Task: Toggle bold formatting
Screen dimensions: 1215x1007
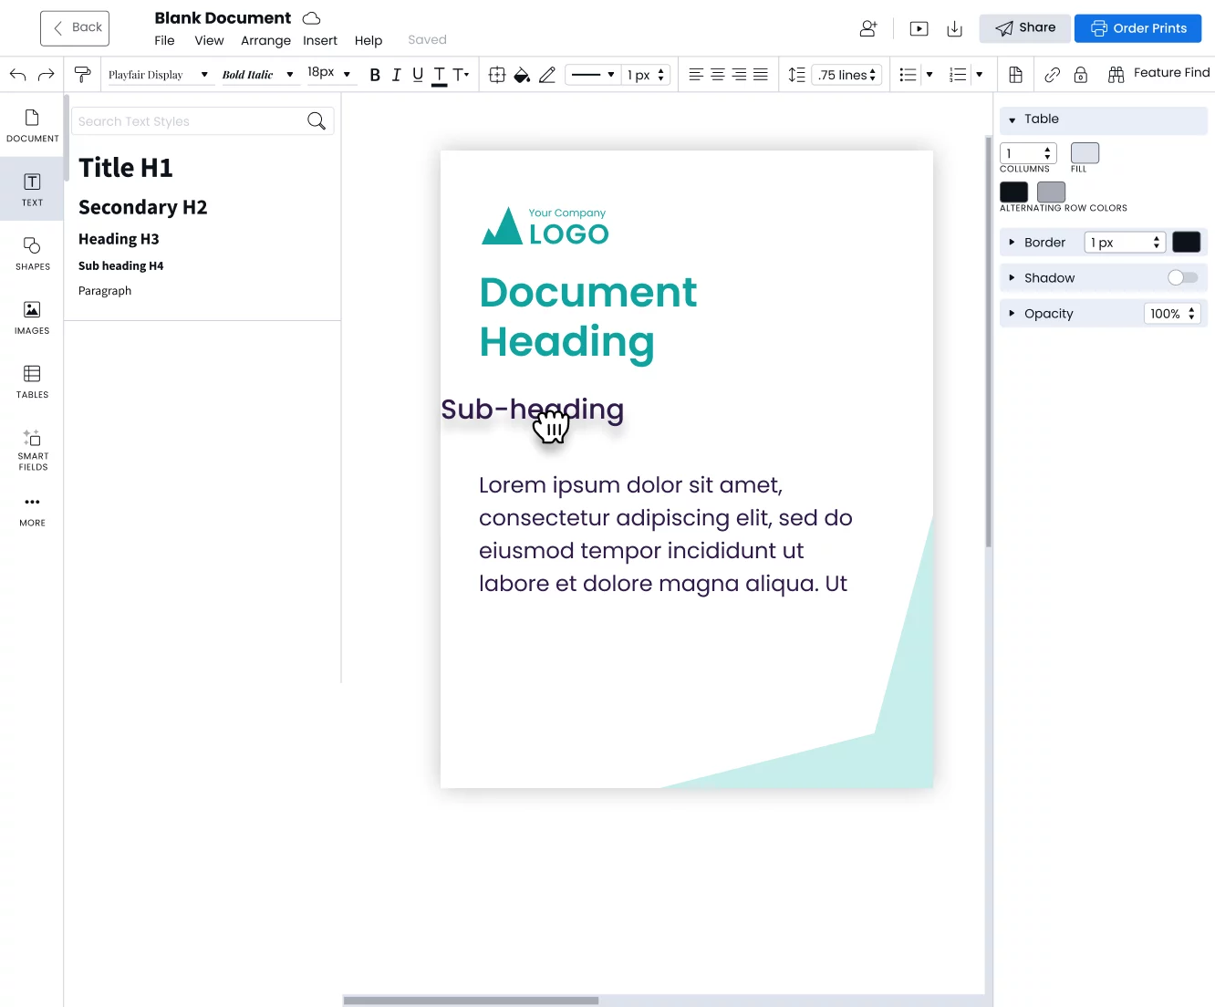Action: click(x=374, y=75)
